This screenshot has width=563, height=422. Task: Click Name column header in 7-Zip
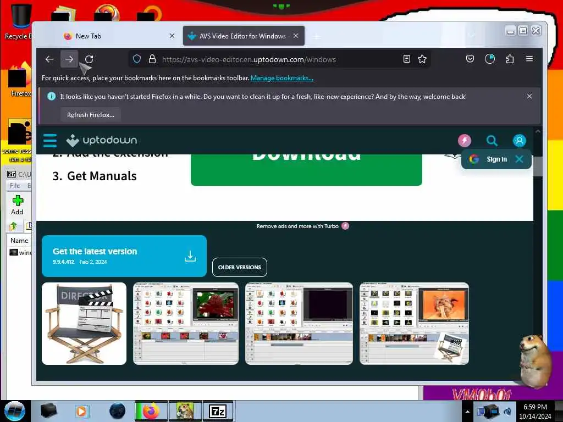19,241
